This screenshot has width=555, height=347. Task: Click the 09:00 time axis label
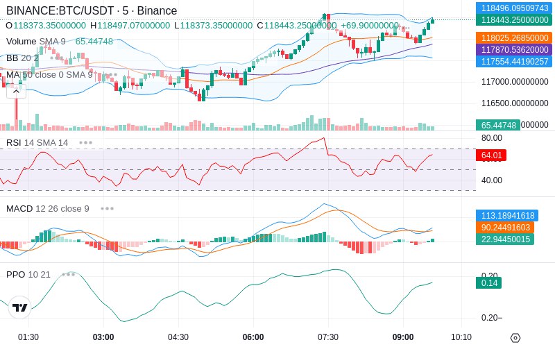pyautogui.click(x=403, y=337)
